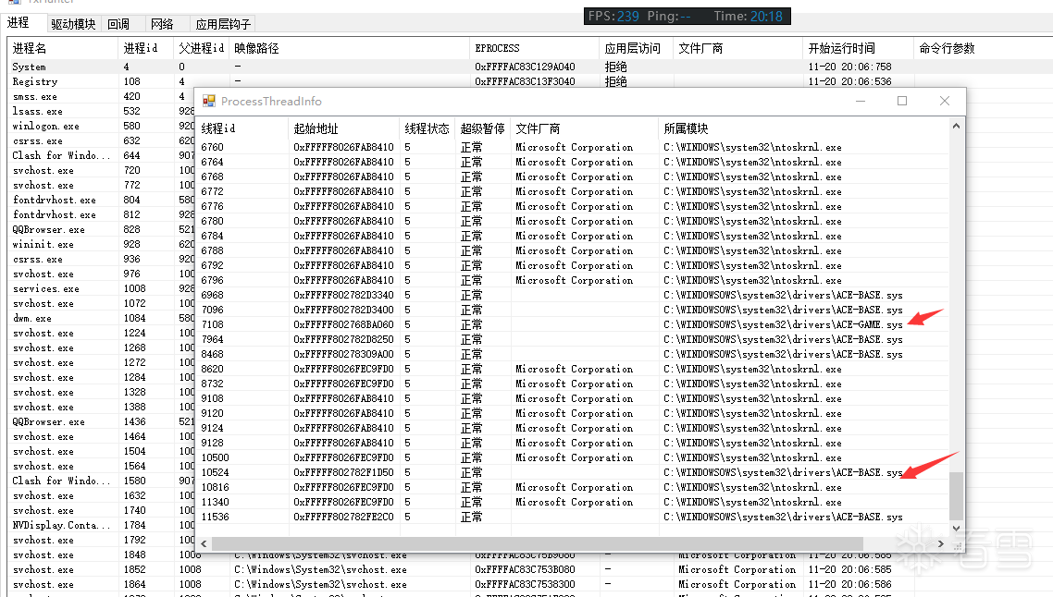
Task: Select the wininit.exe process
Action: (x=101, y=244)
